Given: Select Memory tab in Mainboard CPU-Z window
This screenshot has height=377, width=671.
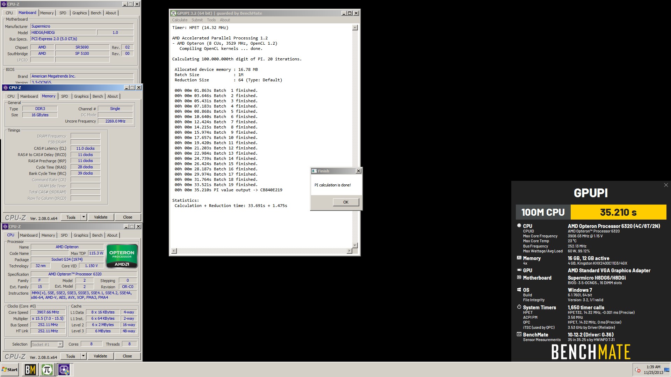Looking at the screenshot, I should (47, 13).
